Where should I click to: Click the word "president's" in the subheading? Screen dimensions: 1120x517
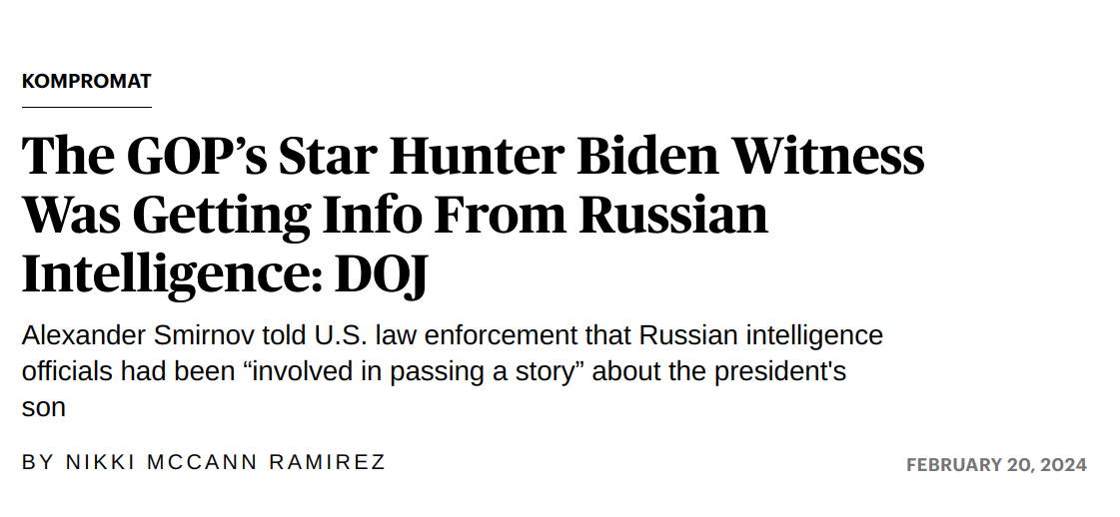[780, 371]
